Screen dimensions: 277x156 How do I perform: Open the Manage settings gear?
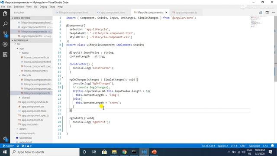point(5,139)
